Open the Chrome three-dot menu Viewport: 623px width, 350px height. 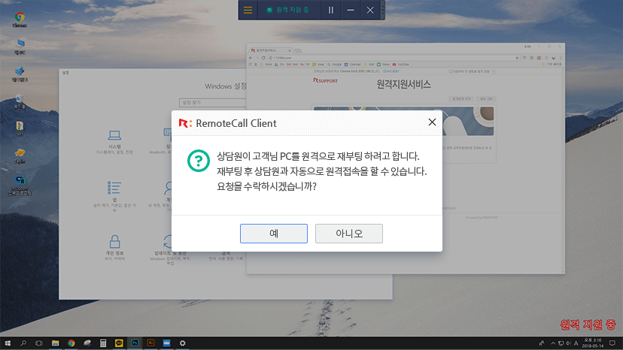tap(561, 58)
